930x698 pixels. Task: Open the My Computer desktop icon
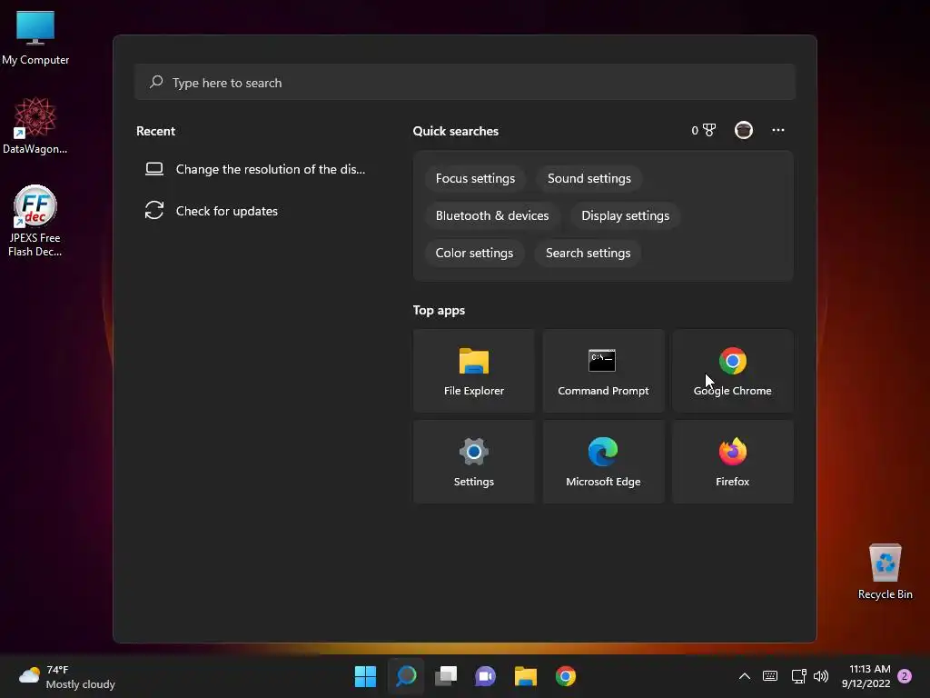click(x=35, y=37)
